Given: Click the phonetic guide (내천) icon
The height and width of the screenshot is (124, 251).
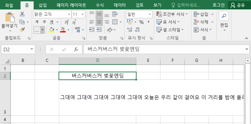Looking at the screenshot, I should click(78, 30).
